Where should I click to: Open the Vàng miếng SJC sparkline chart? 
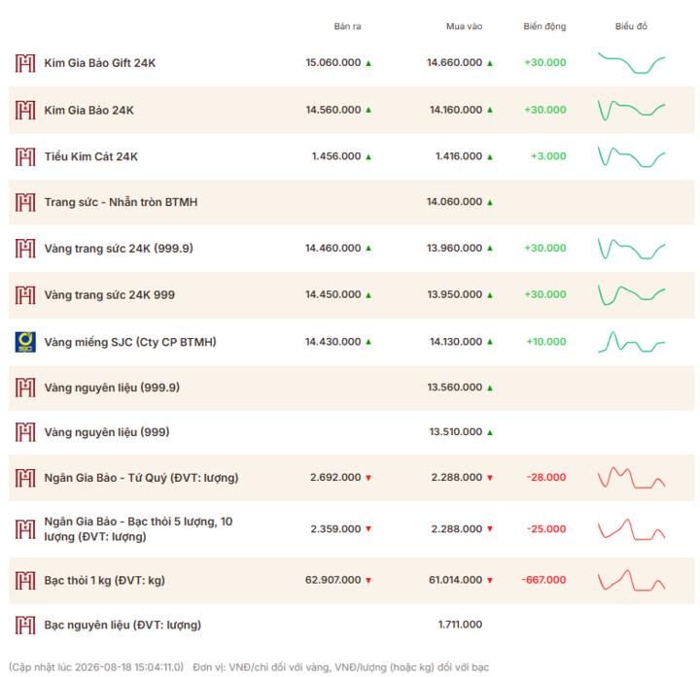point(631,342)
